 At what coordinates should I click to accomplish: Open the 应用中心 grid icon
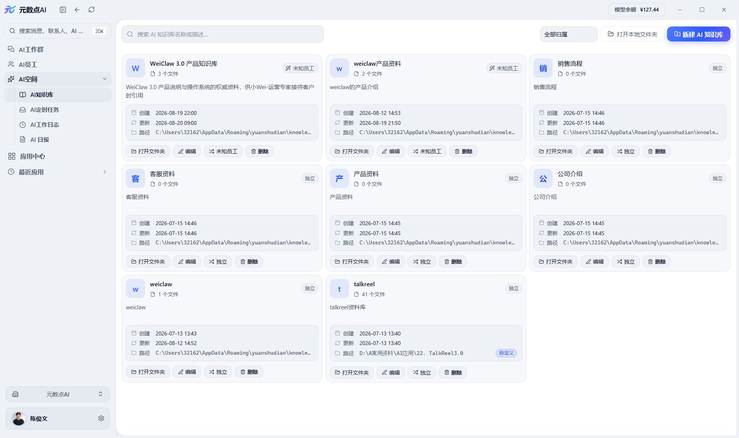[12, 156]
